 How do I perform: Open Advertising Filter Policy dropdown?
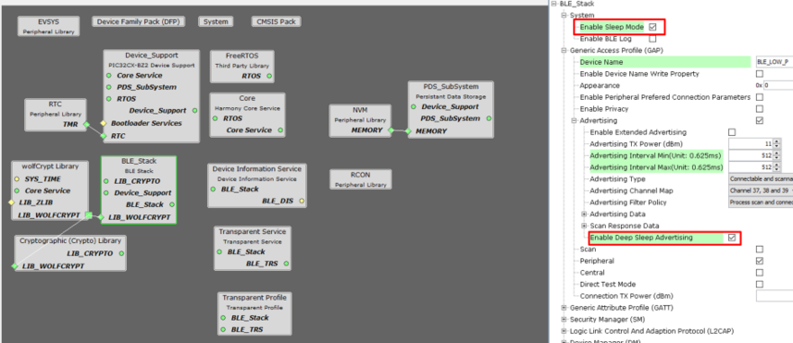761,202
